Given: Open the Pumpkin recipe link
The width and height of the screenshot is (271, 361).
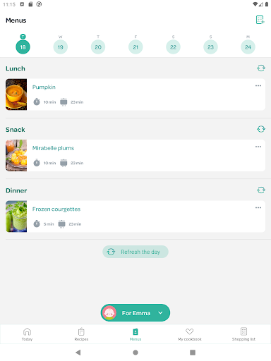Looking at the screenshot, I should pyautogui.click(x=44, y=87).
